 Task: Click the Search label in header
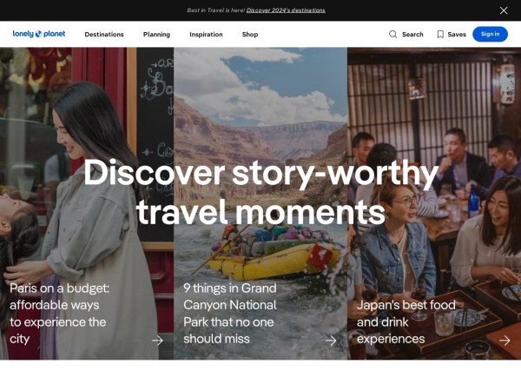pyautogui.click(x=412, y=34)
